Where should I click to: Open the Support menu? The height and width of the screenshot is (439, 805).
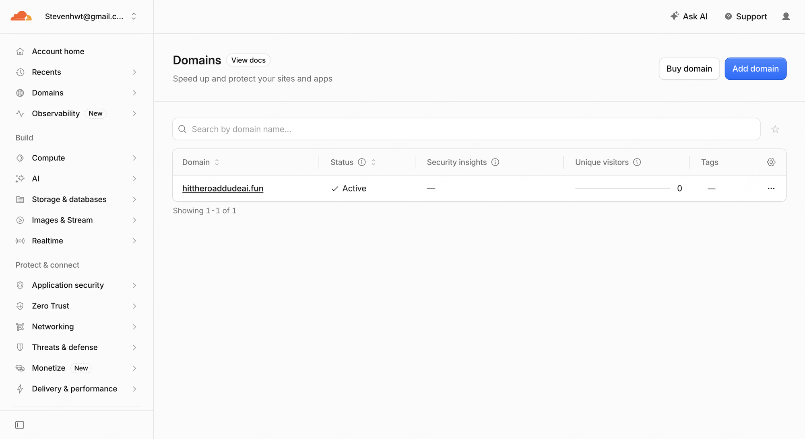[x=746, y=16]
